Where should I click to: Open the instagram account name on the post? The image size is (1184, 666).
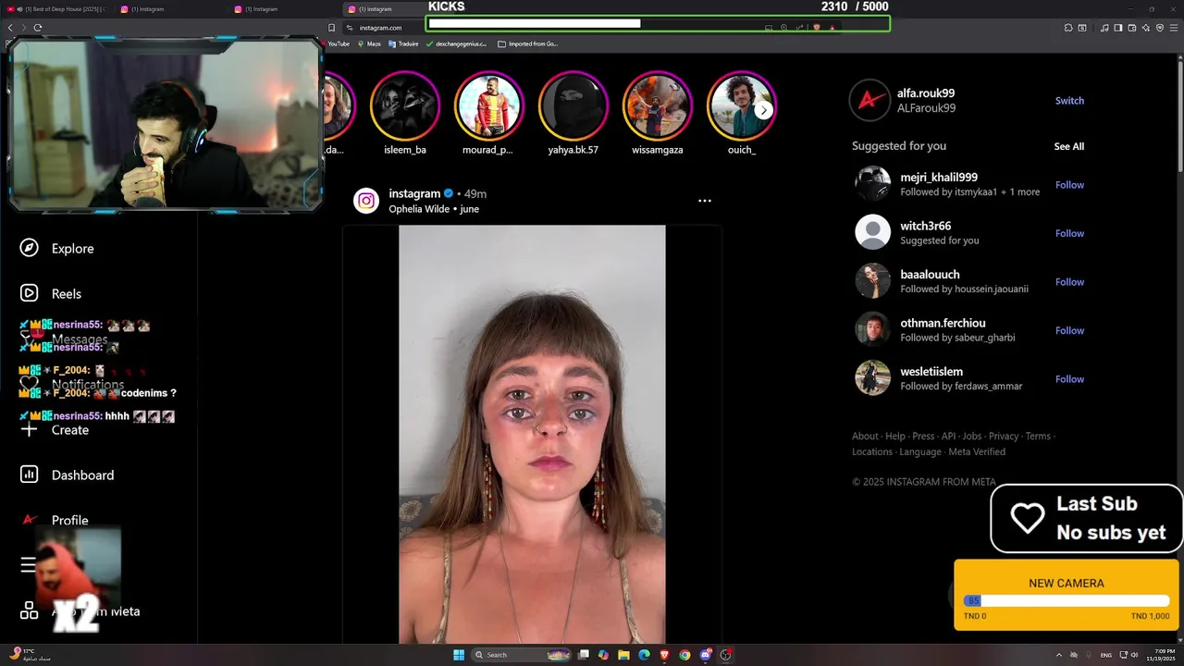tap(414, 193)
